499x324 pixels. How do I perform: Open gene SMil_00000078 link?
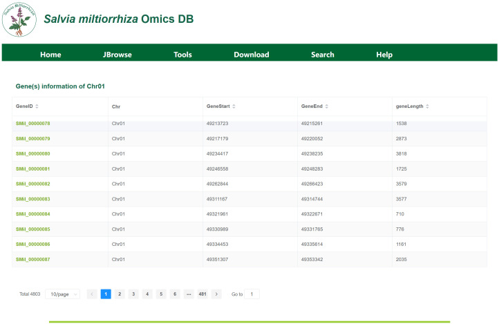(x=33, y=124)
